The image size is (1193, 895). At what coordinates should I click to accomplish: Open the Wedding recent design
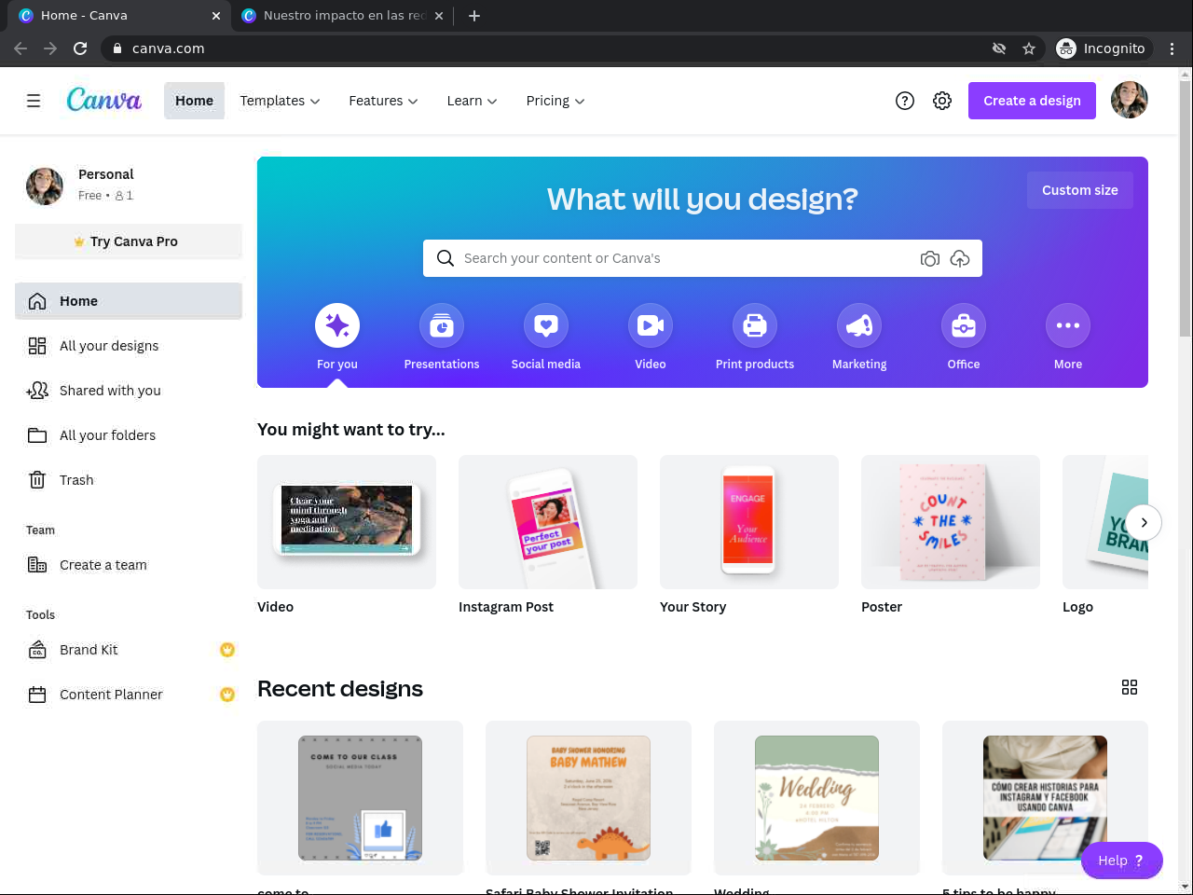tap(816, 798)
